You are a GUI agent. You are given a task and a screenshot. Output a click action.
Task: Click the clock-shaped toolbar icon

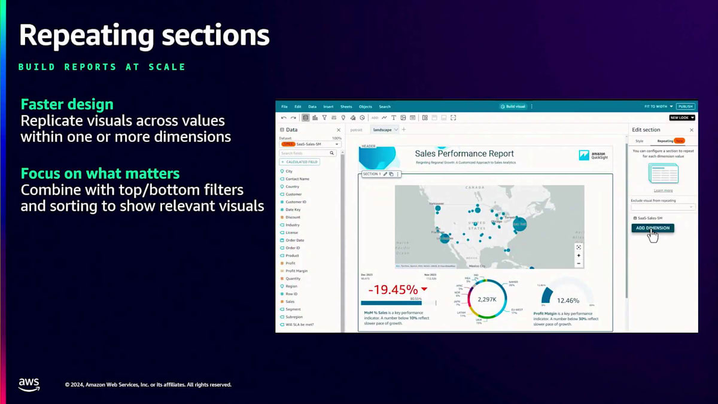pos(362,118)
